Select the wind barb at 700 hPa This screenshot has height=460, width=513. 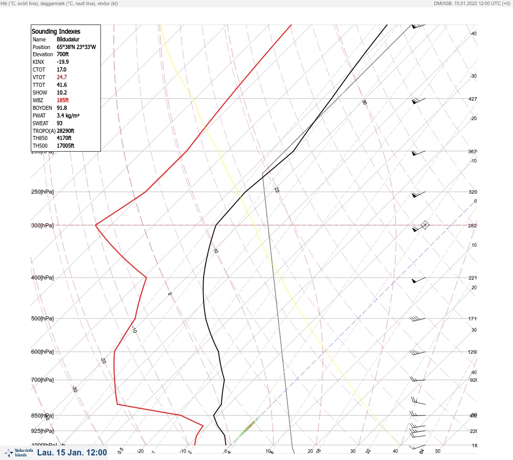(417, 379)
